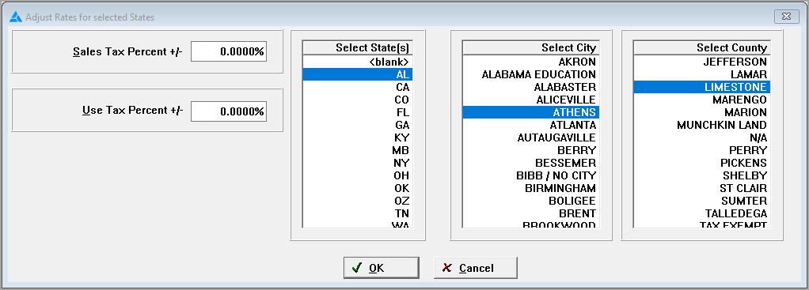Image resolution: width=809 pixels, height=290 pixels.
Task: Choose BERRY in the city list
Action: tap(531, 150)
